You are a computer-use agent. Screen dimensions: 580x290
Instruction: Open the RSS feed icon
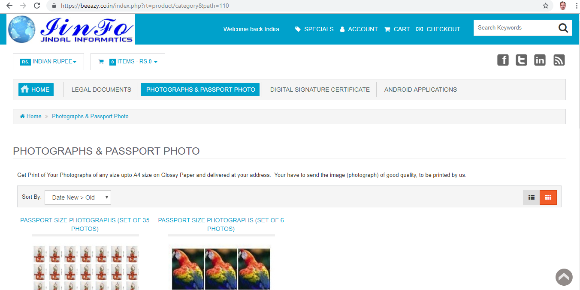click(x=559, y=60)
